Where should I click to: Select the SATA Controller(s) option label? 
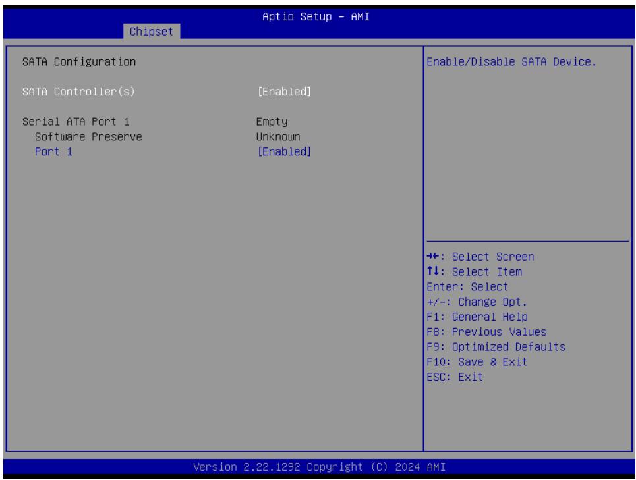(78, 92)
